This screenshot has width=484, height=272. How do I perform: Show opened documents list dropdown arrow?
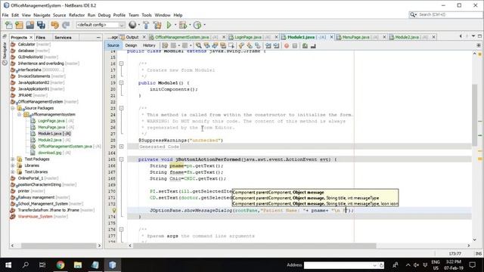coord(473,36)
